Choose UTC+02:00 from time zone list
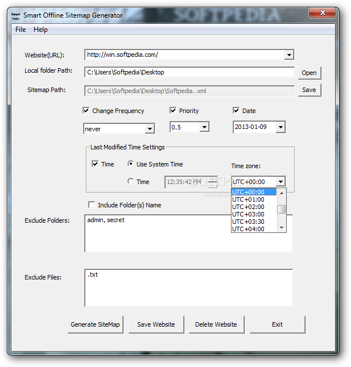Screen dimensions: 351x367 [x=254, y=207]
